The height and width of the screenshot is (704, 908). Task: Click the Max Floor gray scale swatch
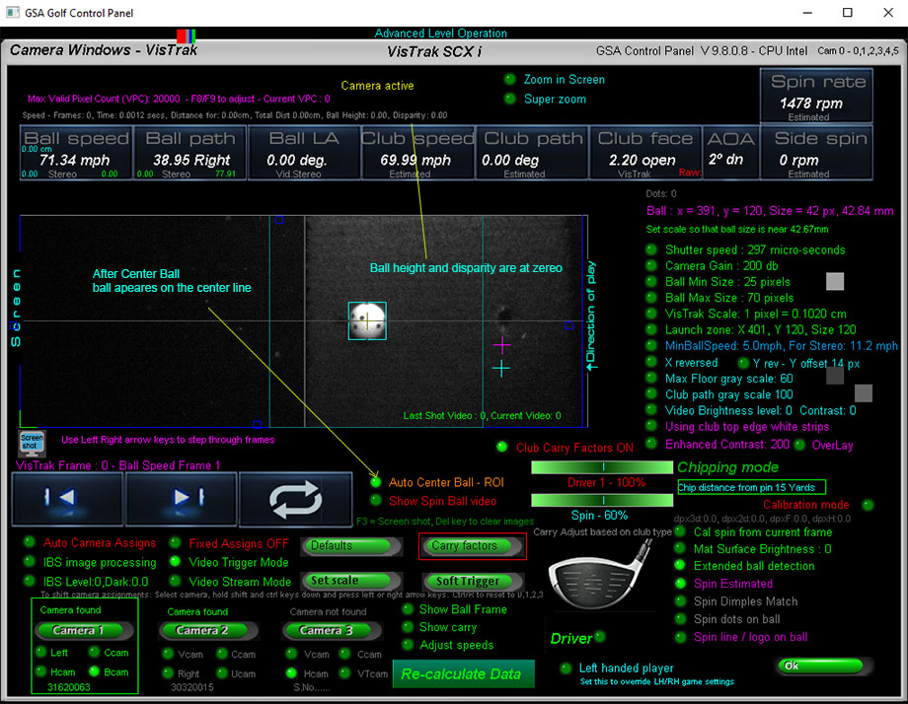click(834, 375)
